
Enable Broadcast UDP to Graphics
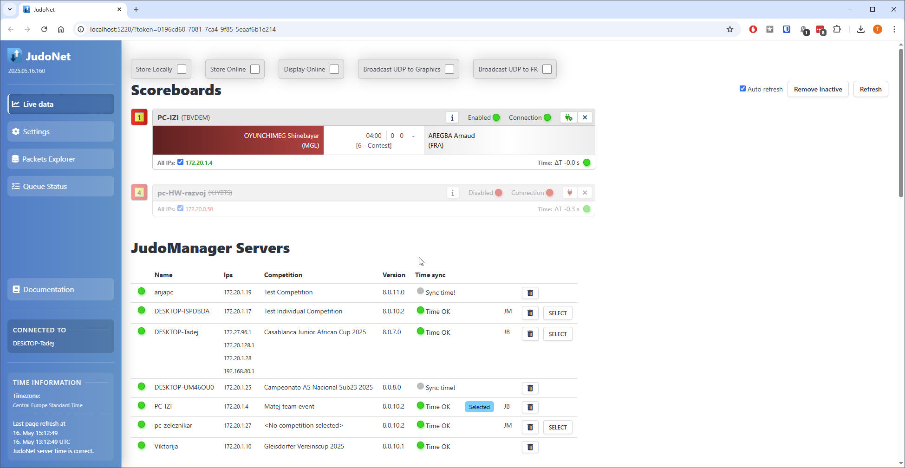[x=449, y=69]
